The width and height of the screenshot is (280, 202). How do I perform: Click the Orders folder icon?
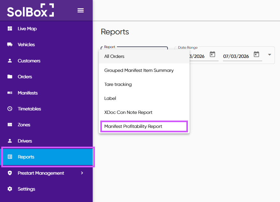10,77
